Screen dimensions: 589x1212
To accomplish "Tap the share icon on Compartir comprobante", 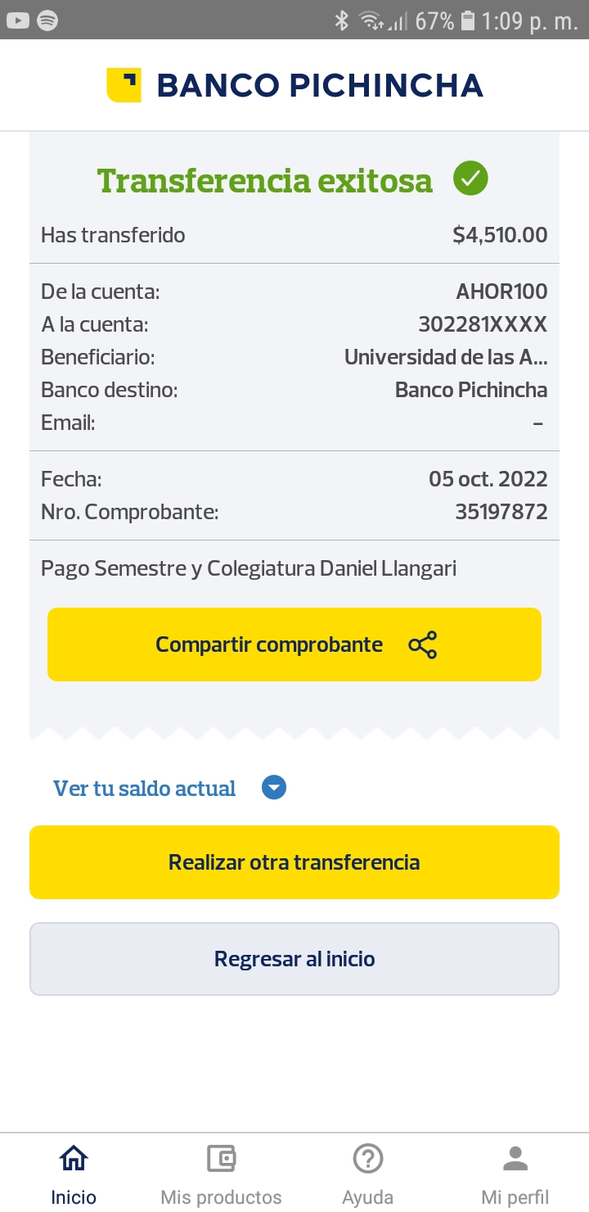I will [x=423, y=645].
